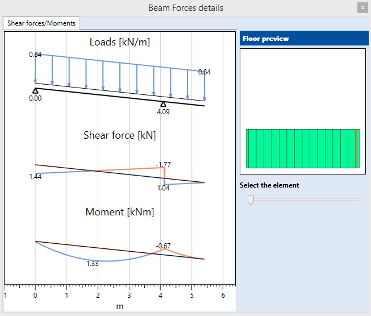Click the -1.77 shear force value

[163, 164]
